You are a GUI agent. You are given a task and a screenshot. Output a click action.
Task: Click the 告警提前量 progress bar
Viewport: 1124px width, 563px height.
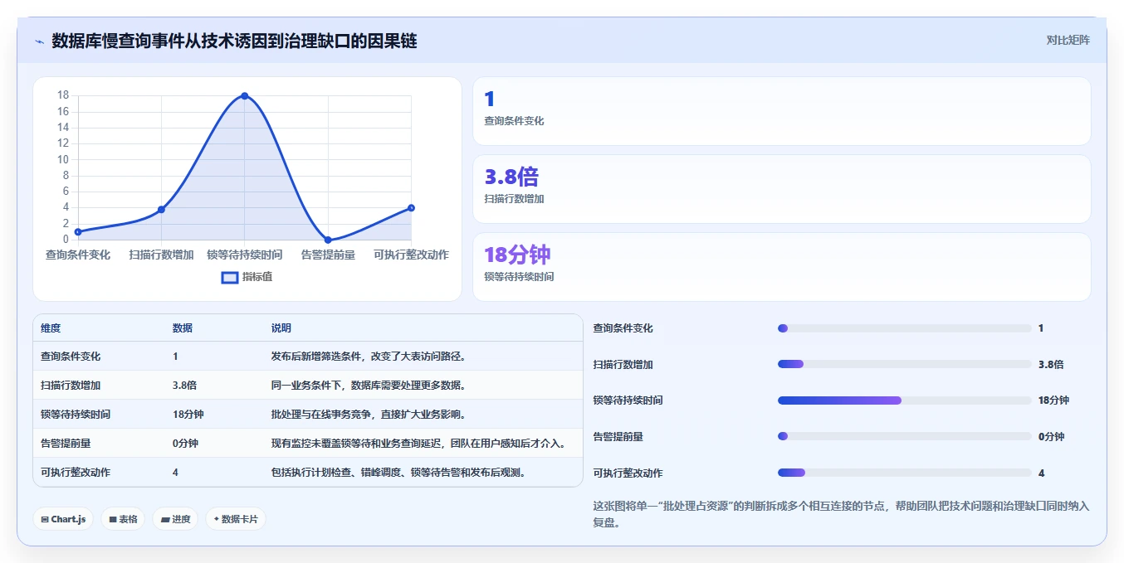[904, 436]
